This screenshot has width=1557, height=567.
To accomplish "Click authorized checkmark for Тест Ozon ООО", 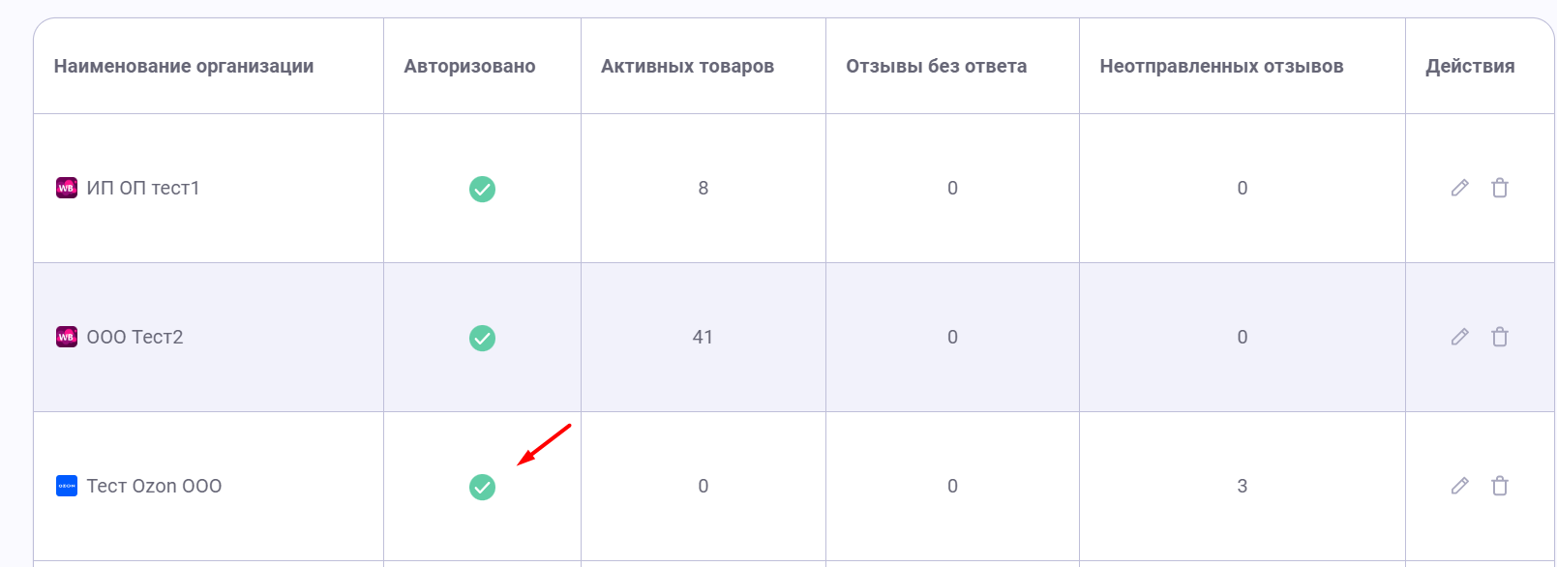I will [482, 487].
